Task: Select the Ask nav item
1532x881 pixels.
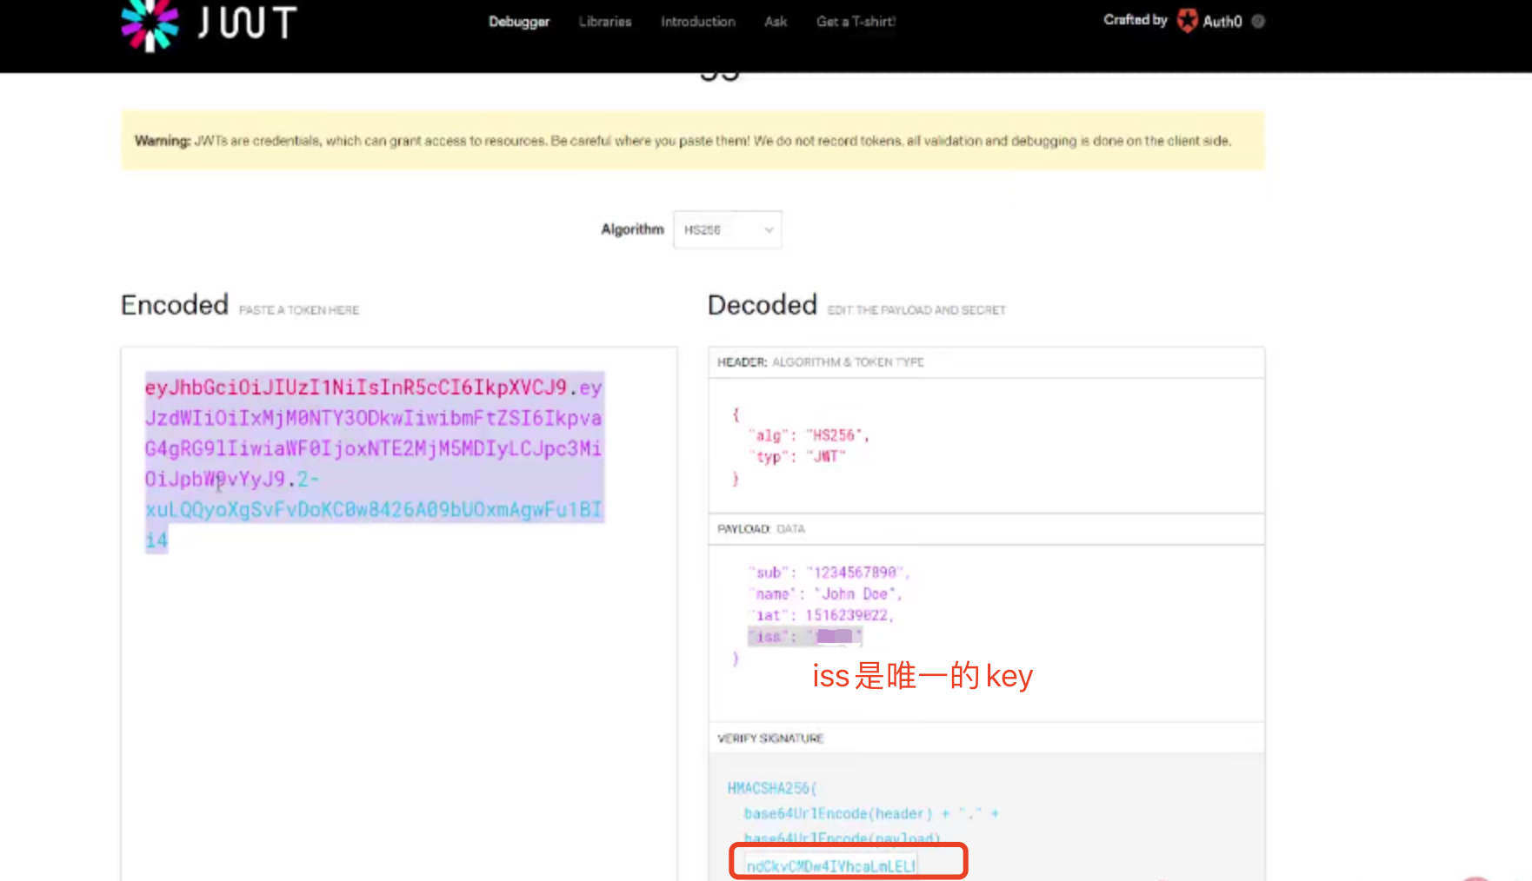Action: coord(776,22)
